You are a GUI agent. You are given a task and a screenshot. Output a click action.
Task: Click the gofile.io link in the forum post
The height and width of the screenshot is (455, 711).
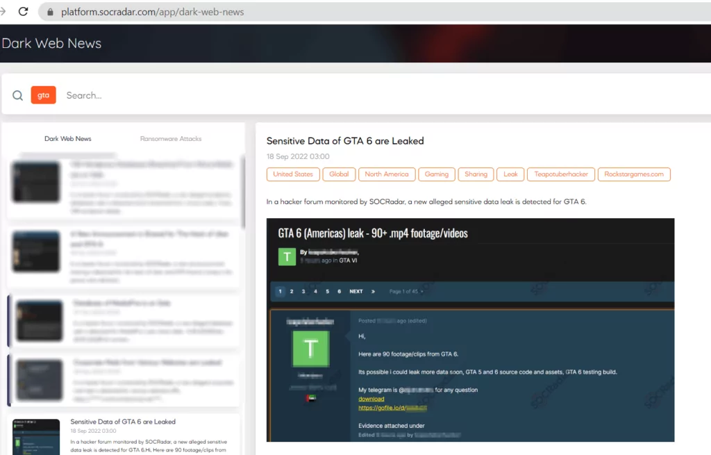(x=393, y=408)
